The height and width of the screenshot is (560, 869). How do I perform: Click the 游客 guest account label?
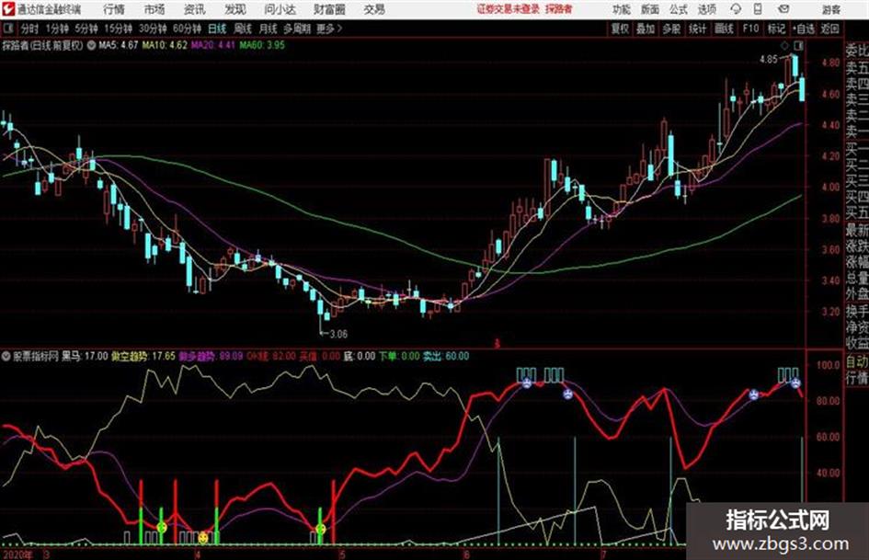click(830, 9)
